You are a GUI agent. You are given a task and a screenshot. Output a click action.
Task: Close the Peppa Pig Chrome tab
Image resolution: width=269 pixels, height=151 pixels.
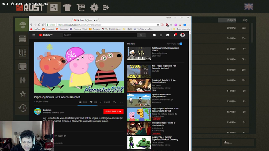pos(97,20)
